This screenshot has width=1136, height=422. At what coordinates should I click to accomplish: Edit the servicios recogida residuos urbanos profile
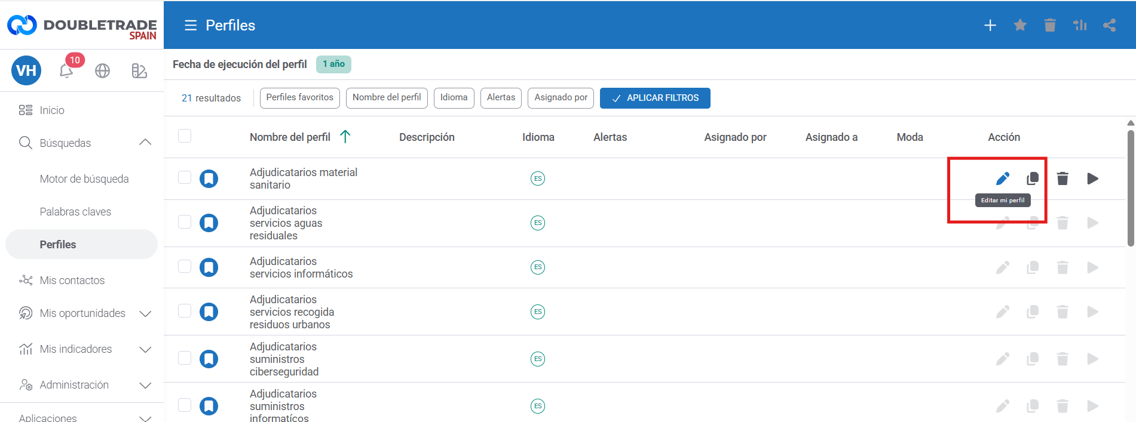click(x=1003, y=312)
